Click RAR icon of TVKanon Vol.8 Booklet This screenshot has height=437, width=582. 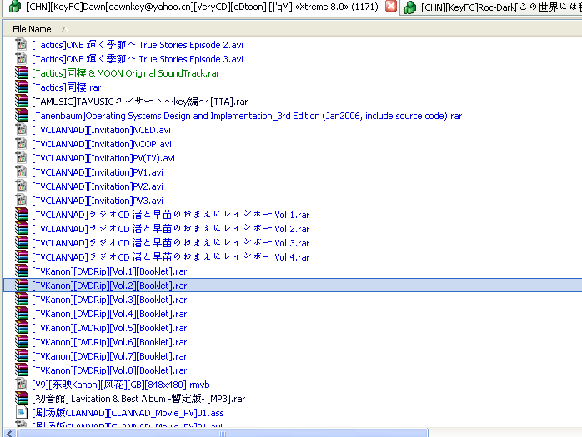click(x=22, y=370)
